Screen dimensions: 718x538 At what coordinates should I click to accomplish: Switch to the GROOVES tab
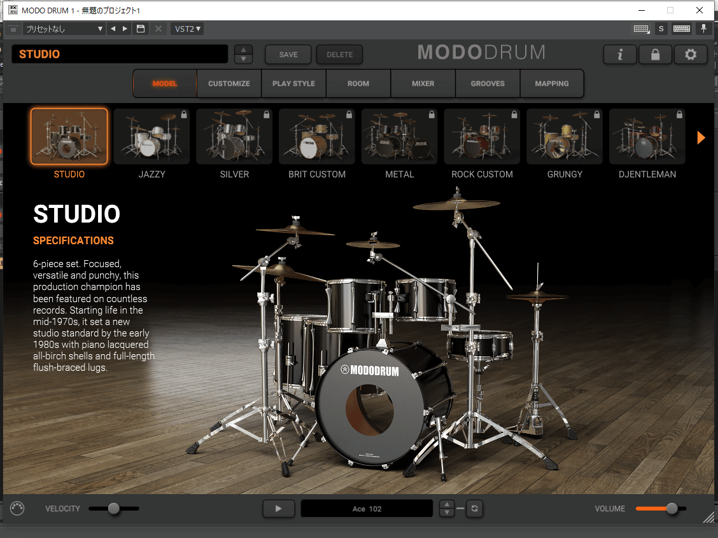click(x=487, y=84)
